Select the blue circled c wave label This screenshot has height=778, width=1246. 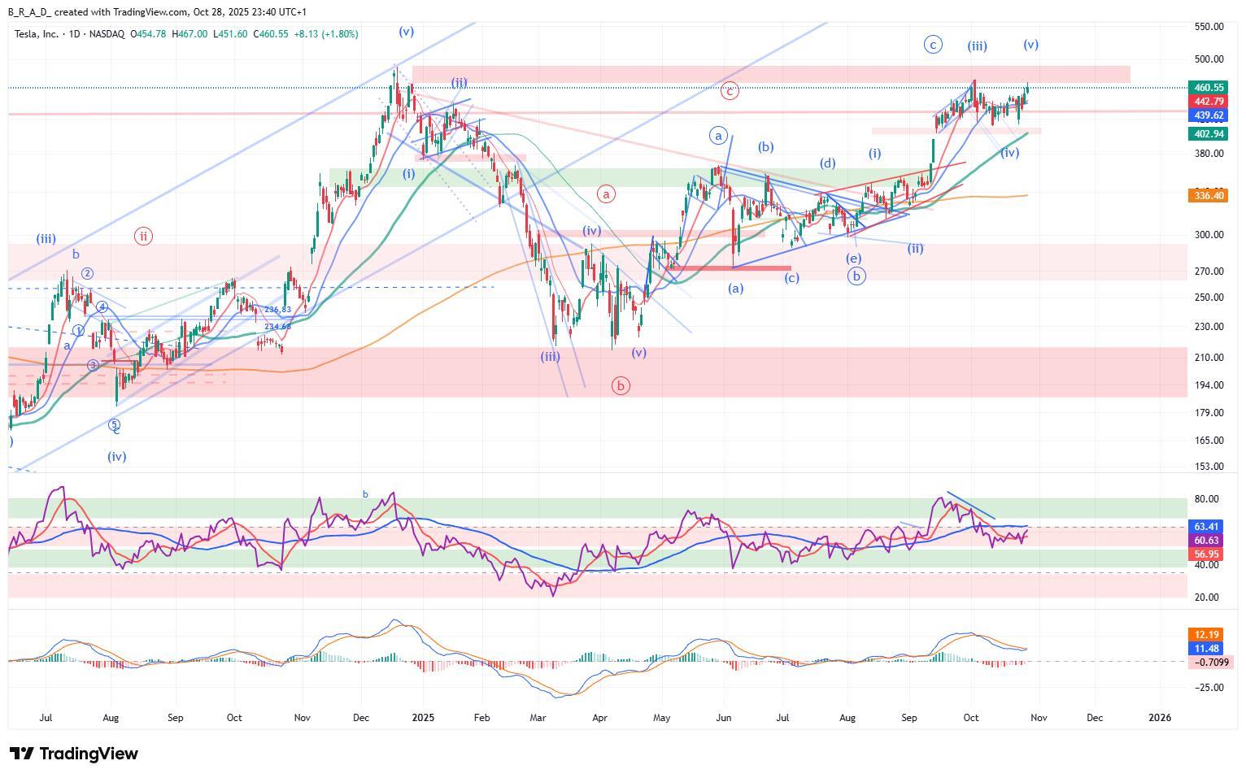pyautogui.click(x=933, y=45)
